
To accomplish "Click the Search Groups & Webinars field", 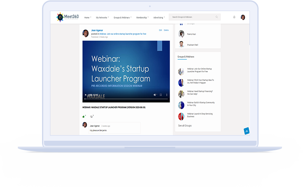I will click(192, 17).
